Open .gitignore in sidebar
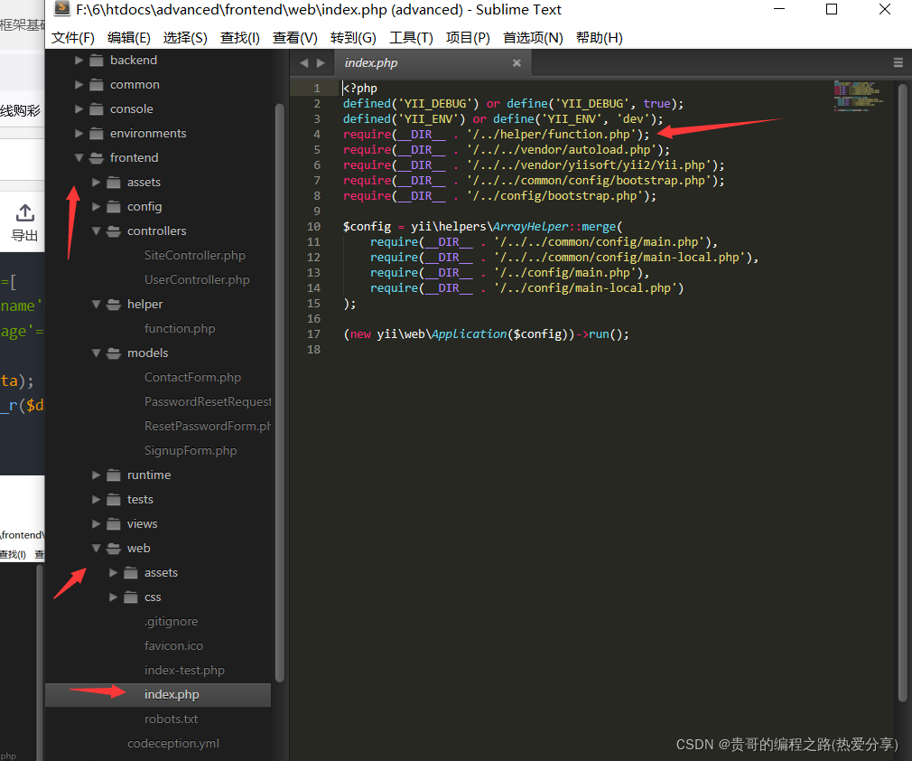The width and height of the screenshot is (912, 761). pyautogui.click(x=171, y=621)
